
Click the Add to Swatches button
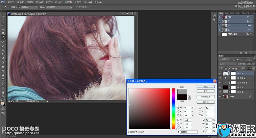click(206, 96)
